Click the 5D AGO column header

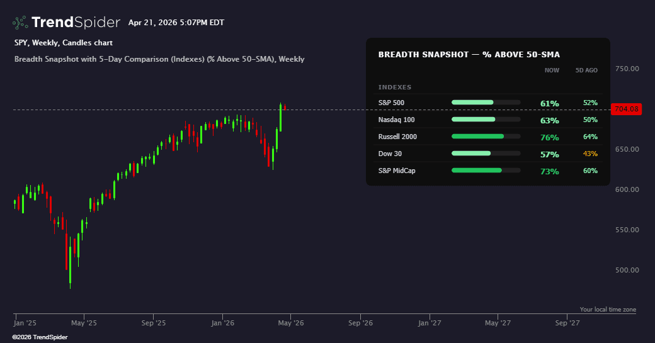pyautogui.click(x=586, y=70)
